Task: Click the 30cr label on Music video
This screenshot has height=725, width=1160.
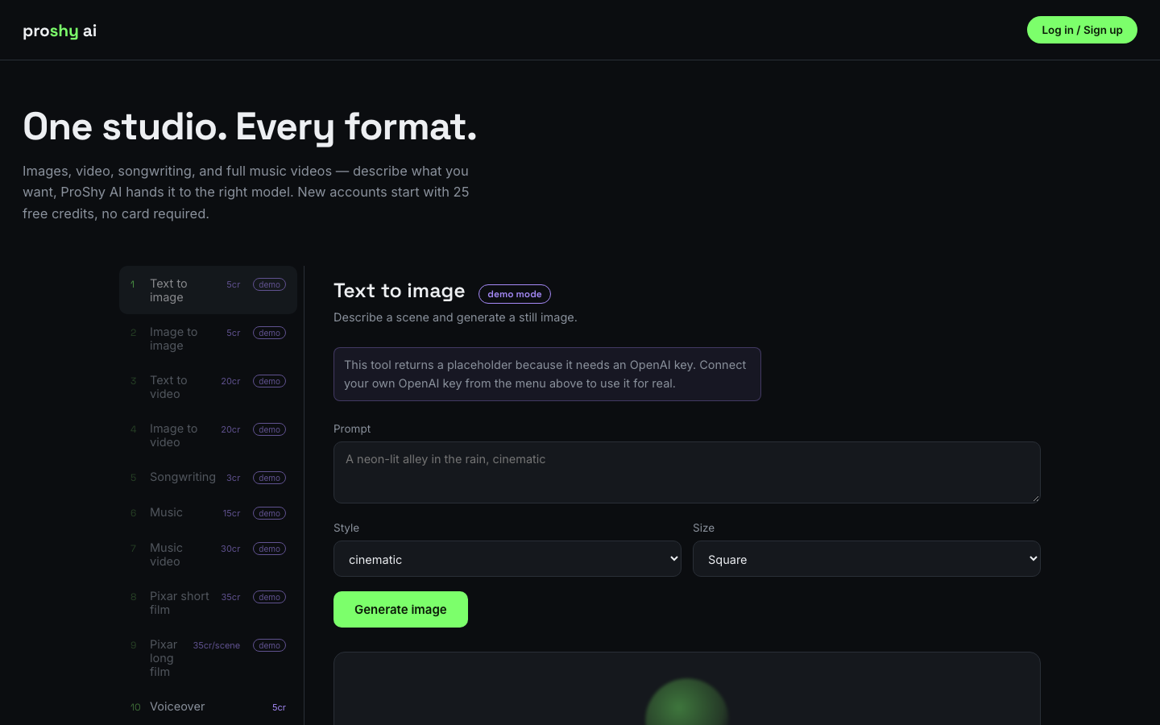Action: pos(230,549)
